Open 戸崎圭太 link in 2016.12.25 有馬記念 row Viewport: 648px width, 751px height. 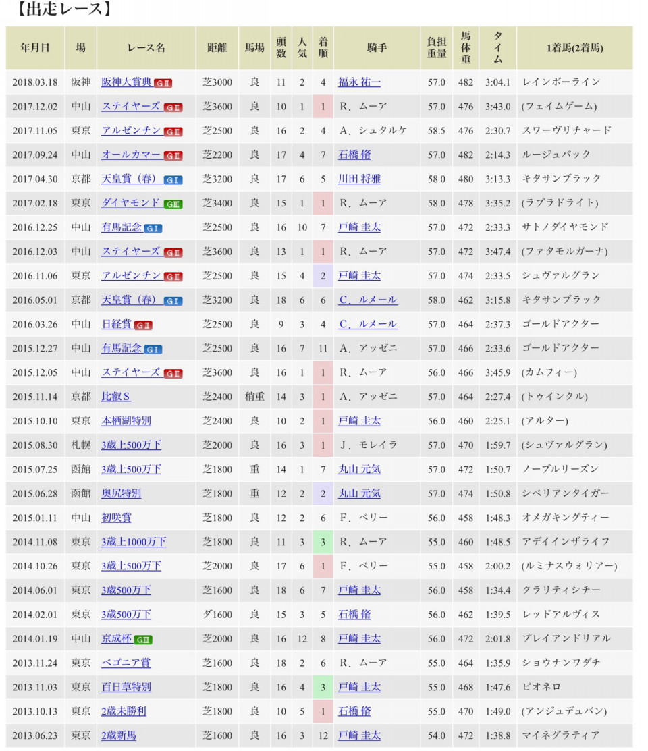(360, 227)
